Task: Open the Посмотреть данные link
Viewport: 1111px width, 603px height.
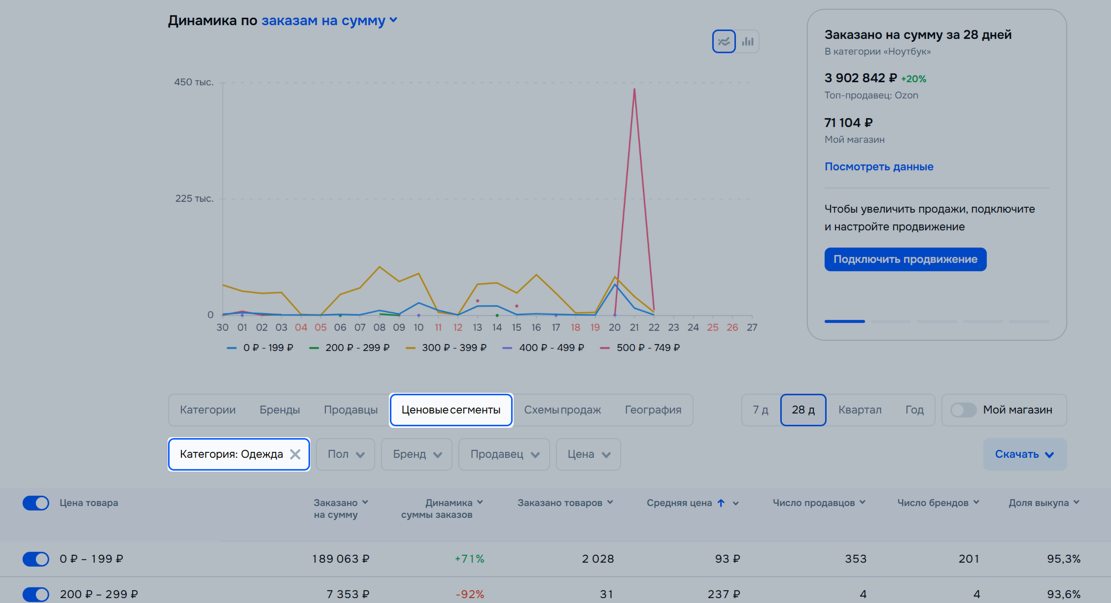Action: [x=879, y=167]
